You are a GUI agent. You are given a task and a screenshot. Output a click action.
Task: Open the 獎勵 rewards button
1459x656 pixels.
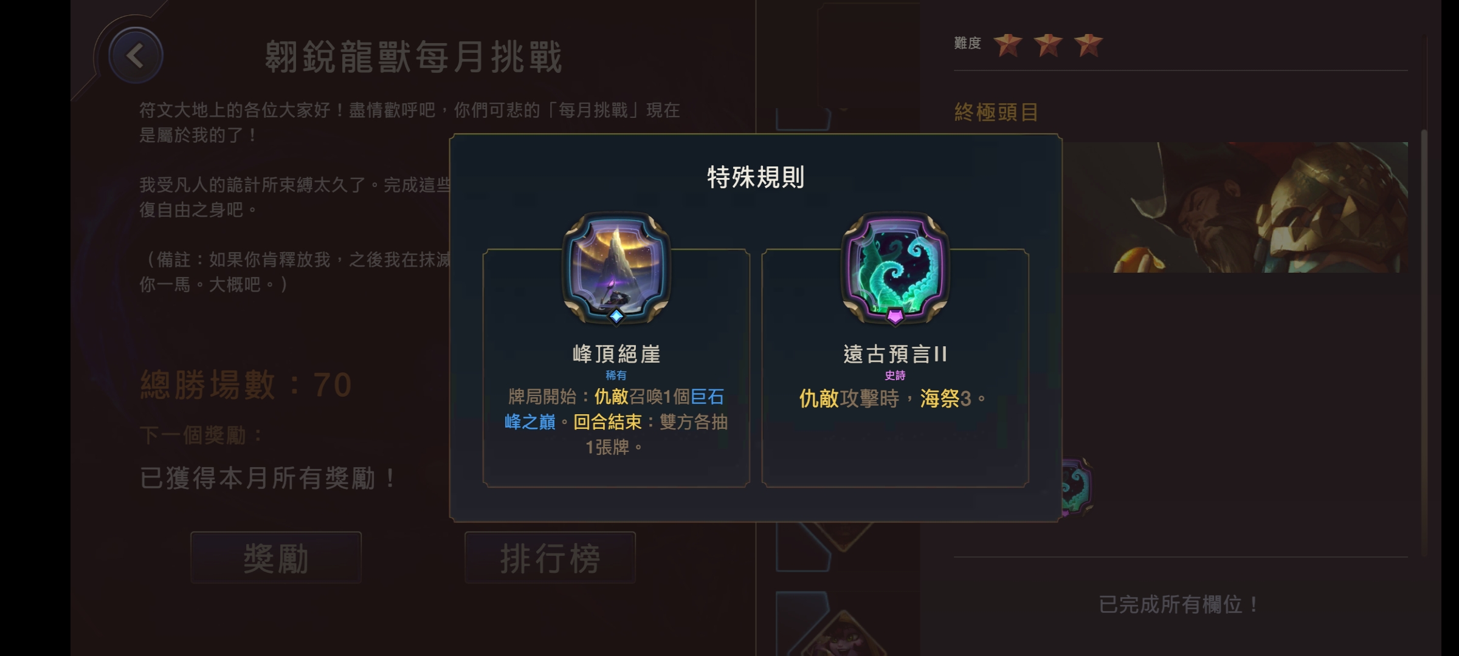276,558
